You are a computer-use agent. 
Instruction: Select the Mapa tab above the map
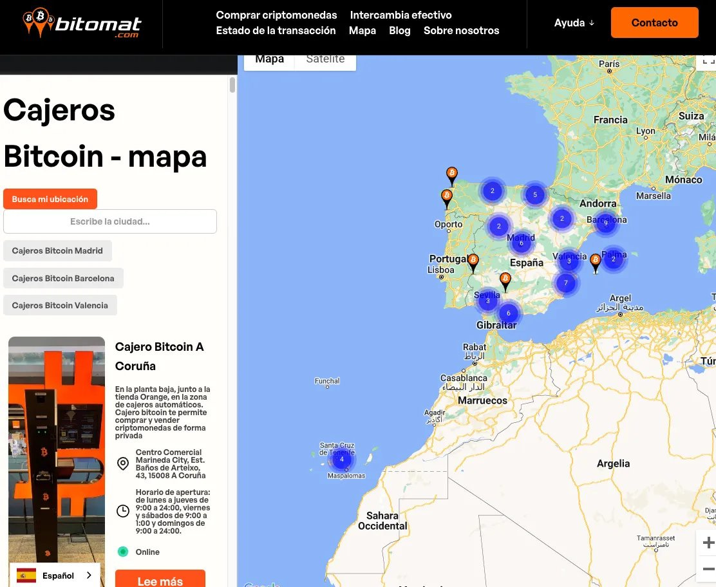269,59
